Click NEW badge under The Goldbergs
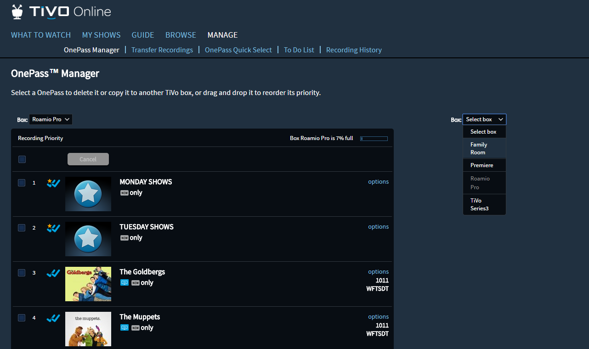The height and width of the screenshot is (349, 589). [x=135, y=283]
